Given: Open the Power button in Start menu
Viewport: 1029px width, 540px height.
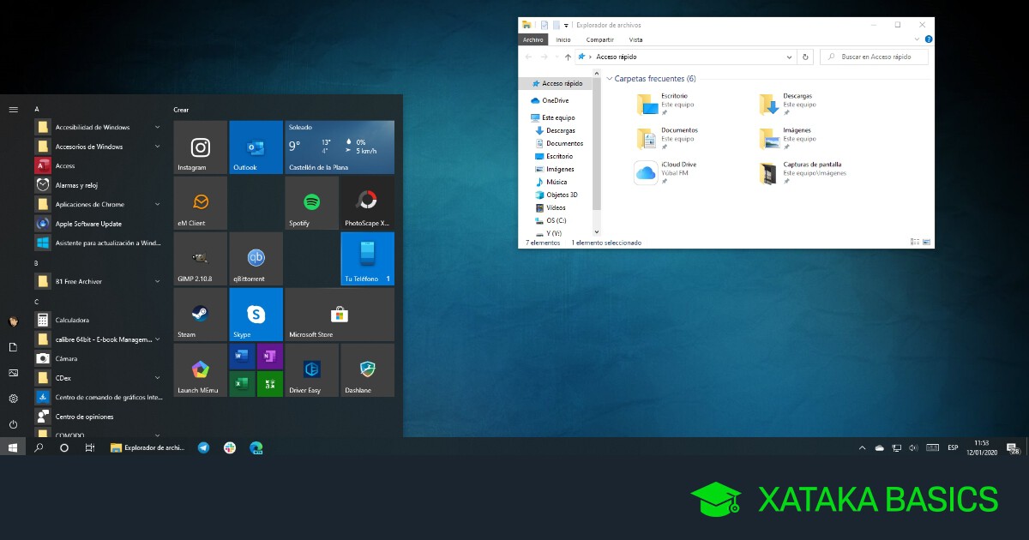Looking at the screenshot, I should coord(13,424).
